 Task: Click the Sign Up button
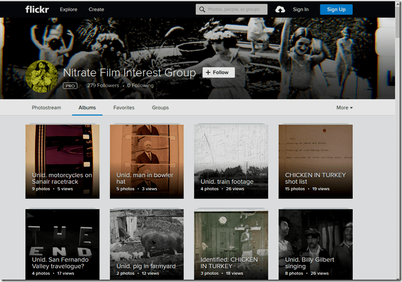pos(336,9)
